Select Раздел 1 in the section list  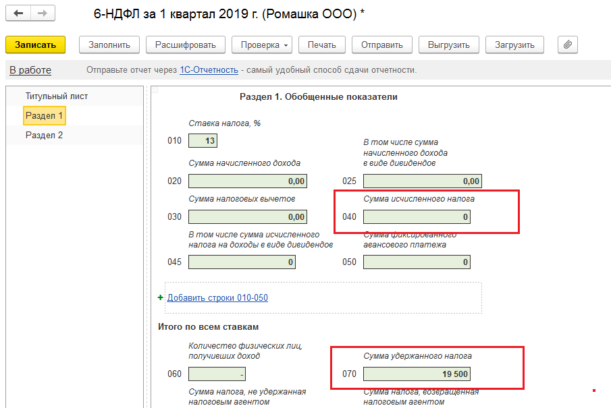click(44, 116)
